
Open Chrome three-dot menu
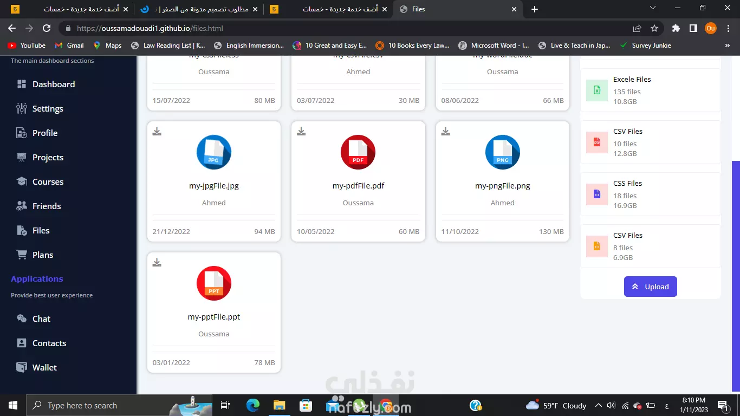(x=728, y=28)
